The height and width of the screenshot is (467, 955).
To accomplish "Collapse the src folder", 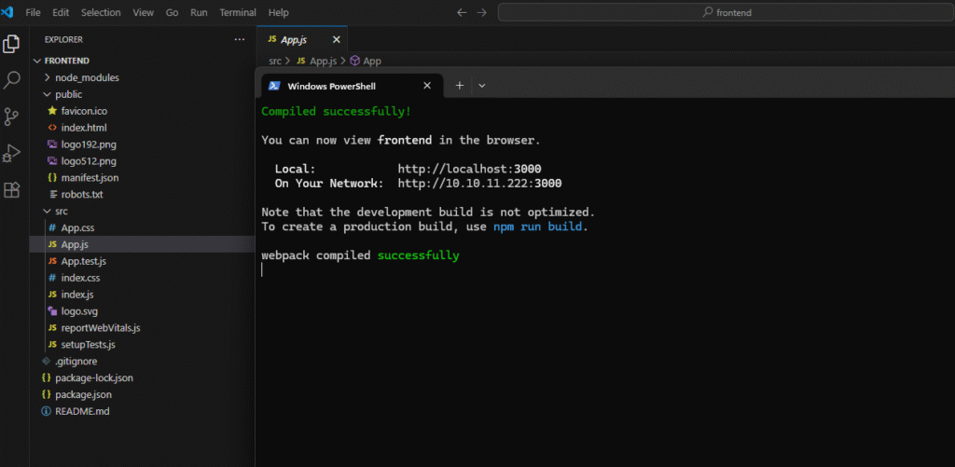I will (x=61, y=211).
